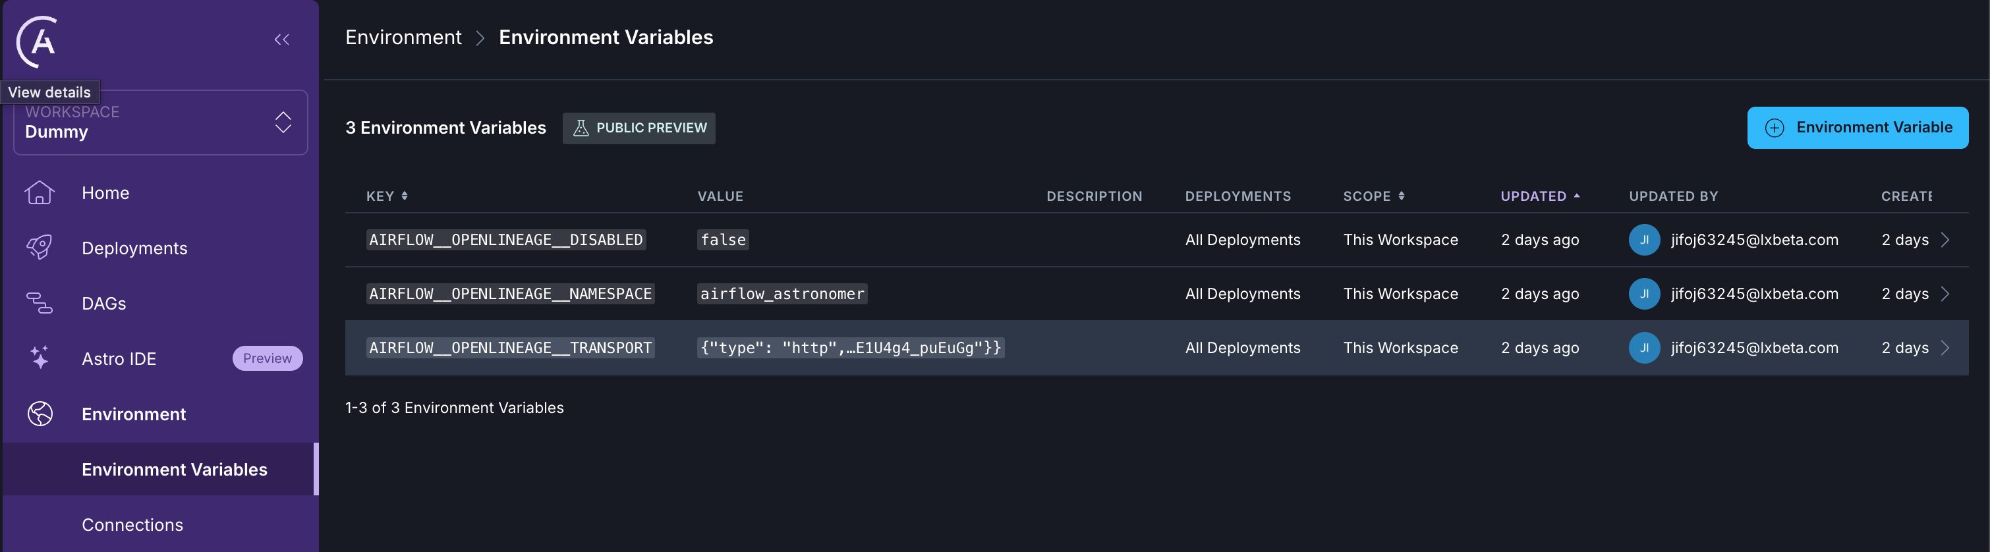The image size is (1990, 552).
Task: Collapse the sidebar with double chevron
Action: pyautogui.click(x=282, y=40)
